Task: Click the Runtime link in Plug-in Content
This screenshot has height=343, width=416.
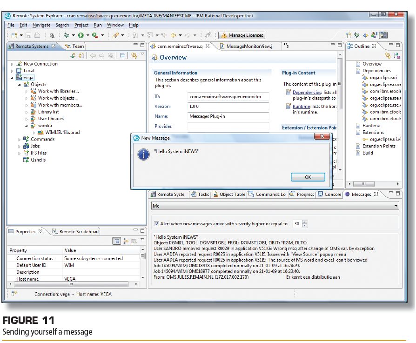Action: tap(302, 107)
